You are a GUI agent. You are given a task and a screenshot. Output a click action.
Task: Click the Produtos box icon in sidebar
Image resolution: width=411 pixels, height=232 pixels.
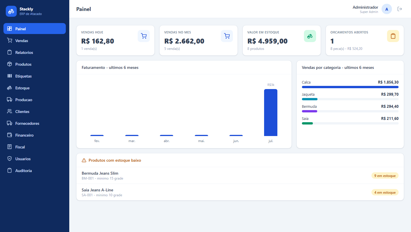click(x=10, y=64)
